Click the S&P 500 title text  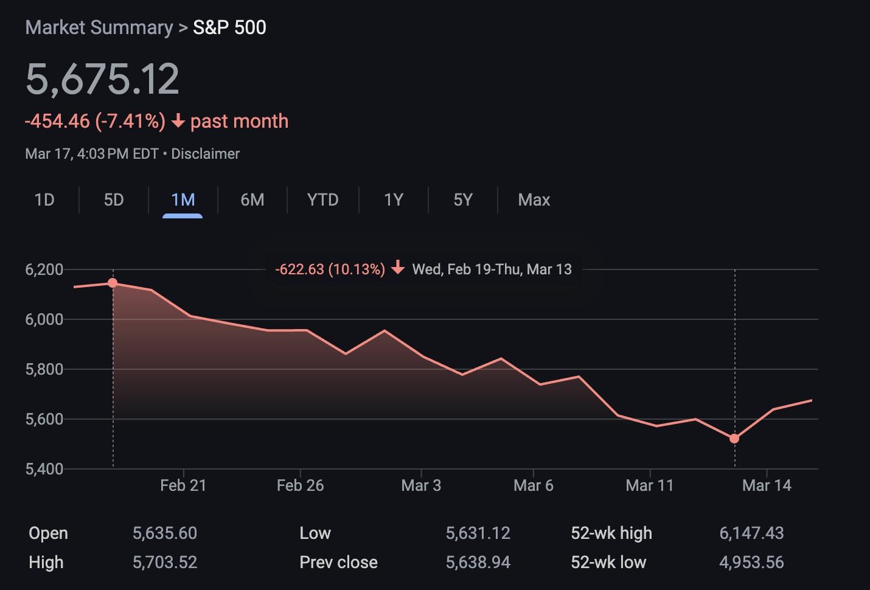tap(229, 27)
